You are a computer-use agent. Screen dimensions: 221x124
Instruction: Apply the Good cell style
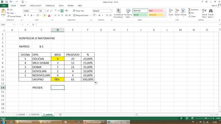click(x=140, y=15)
